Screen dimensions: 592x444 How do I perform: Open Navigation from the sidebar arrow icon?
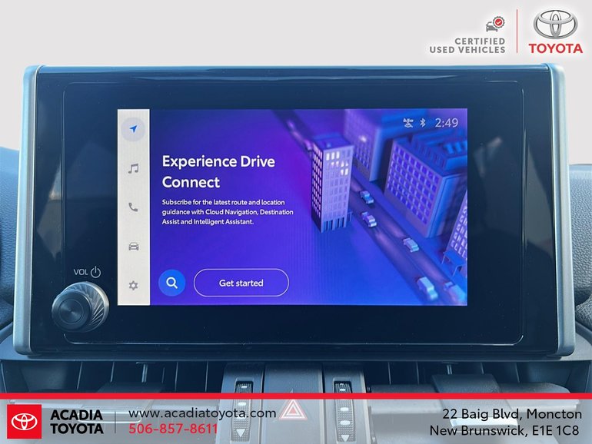point(134,129)
